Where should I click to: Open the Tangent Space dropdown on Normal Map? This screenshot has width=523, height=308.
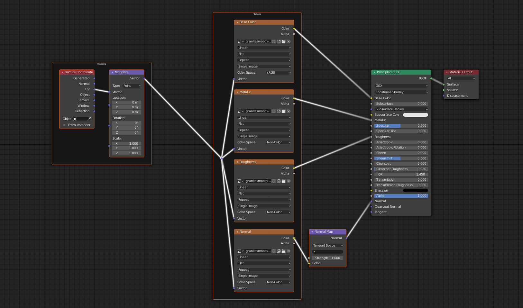[x=327, y=245]
